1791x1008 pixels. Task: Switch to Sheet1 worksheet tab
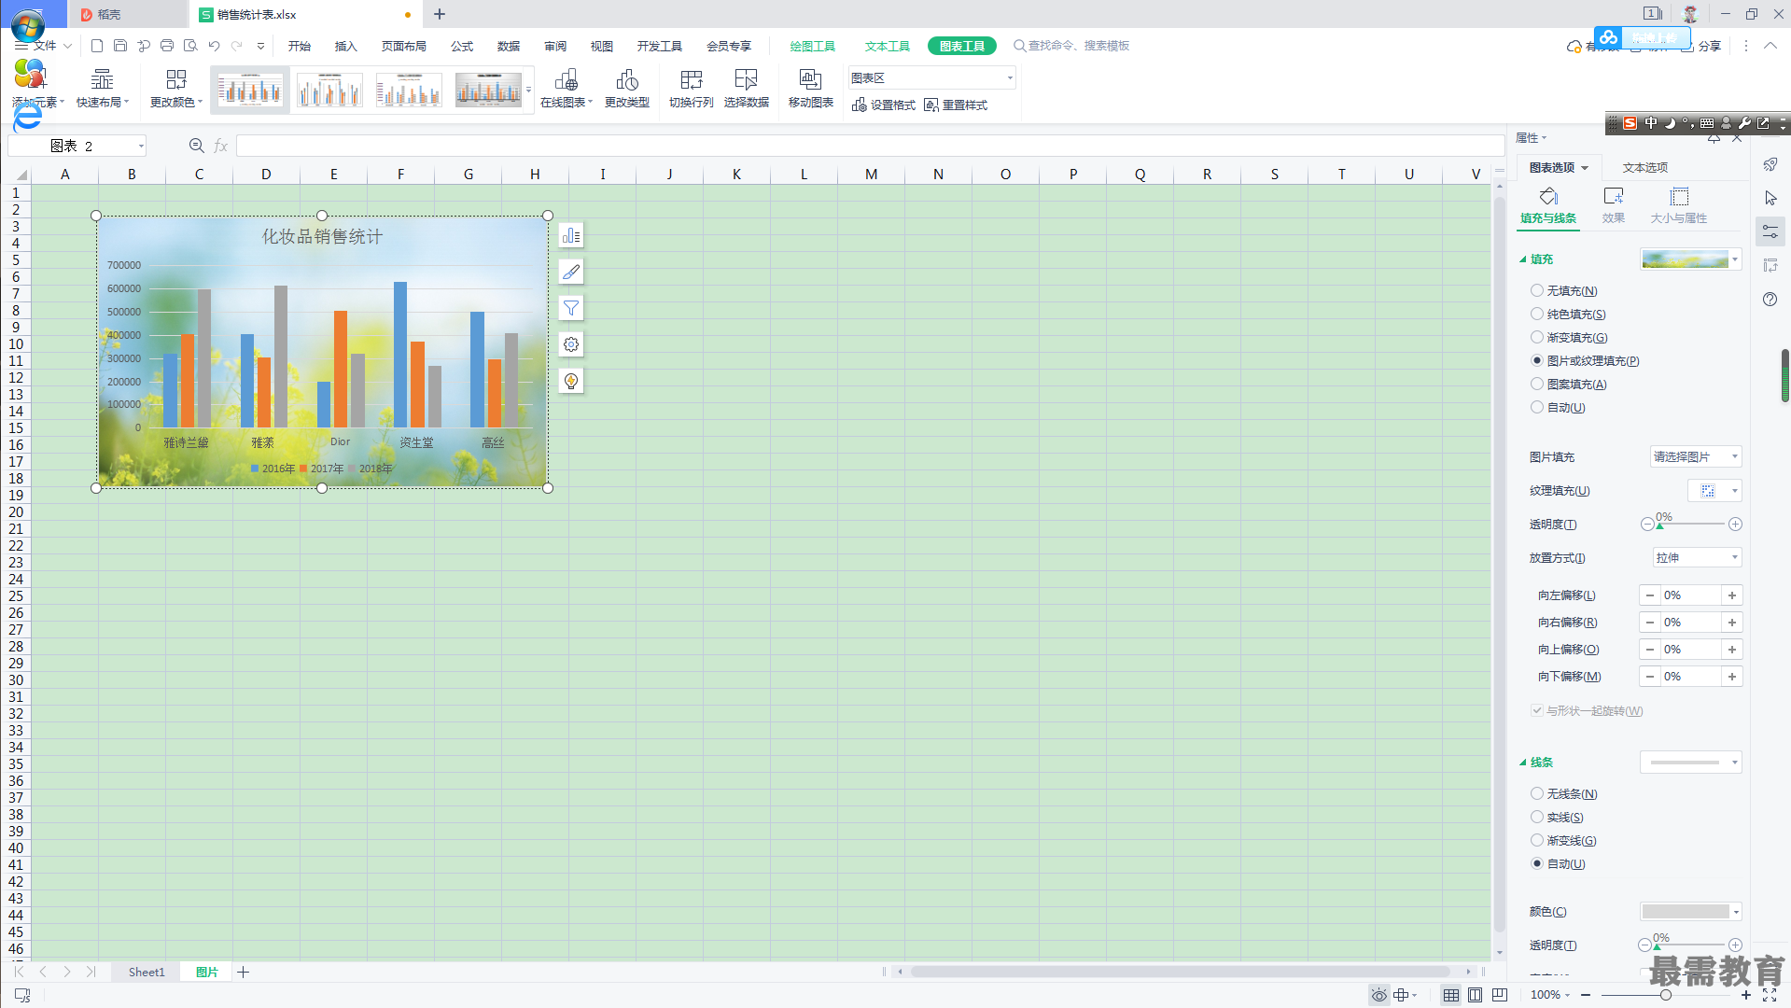point(147,973)
